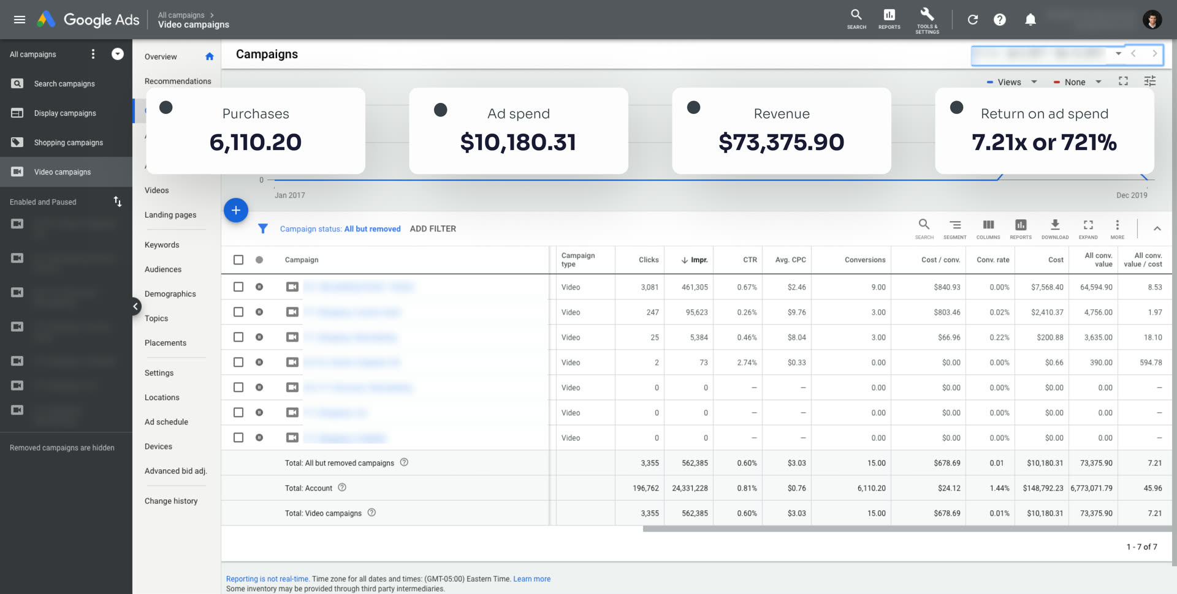The width and height of the screenshot is (1177, 594).
Task: Click the Learn more link
Action: click(x=531, y=579)
